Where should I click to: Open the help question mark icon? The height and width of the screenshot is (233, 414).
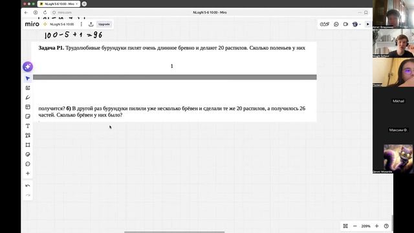pos(386,226)
